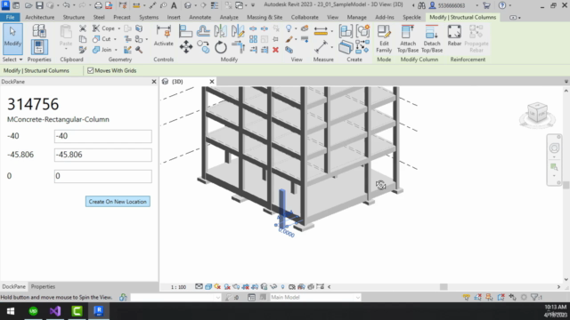Toggle Select Links status bar icon
The width and height of the screenshot is (570, 320).
tap(467, 297)
